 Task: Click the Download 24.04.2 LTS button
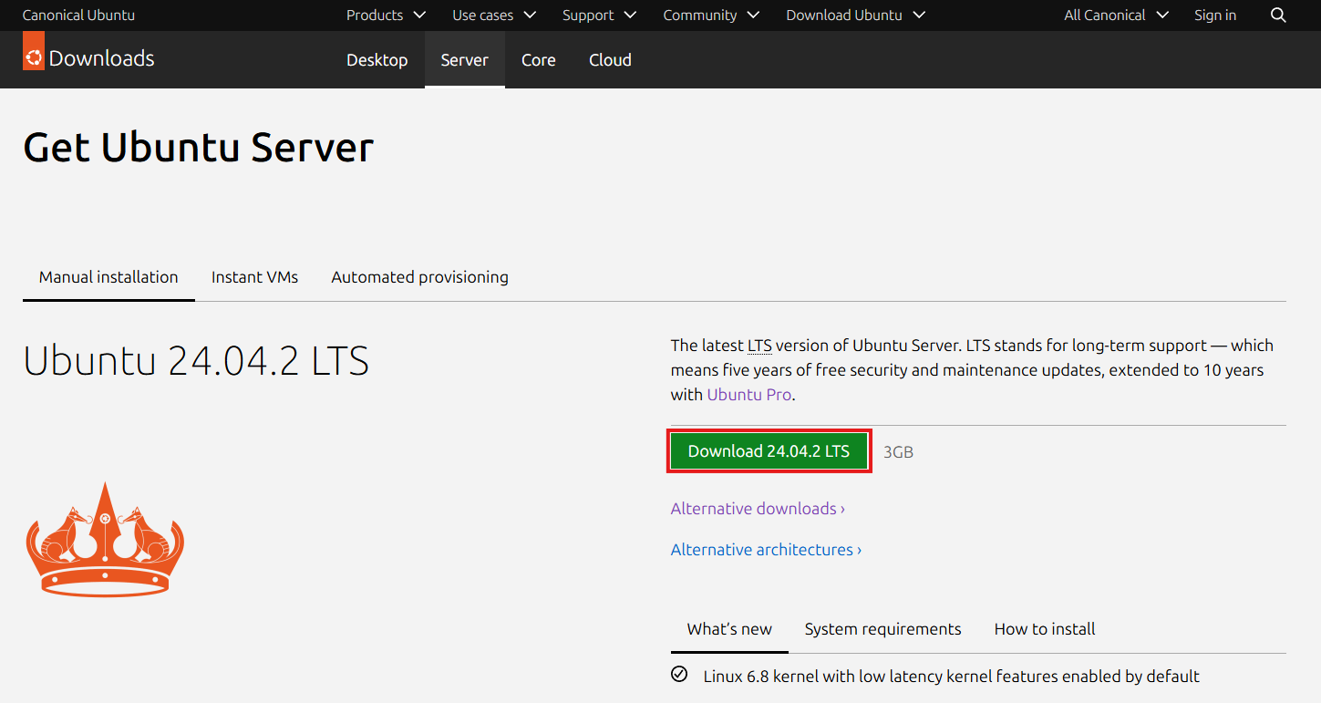tap(769, 451)
